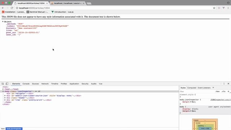
Task: Open the JSONInspector.css:1 source link
Action: [x=221, y=100]
